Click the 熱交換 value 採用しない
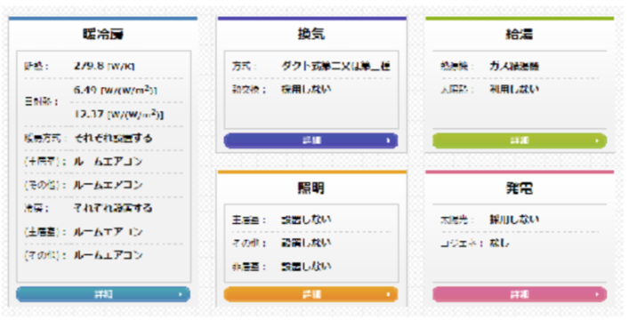This screenshot has width=629, height=320. click(x=306, y=89)
